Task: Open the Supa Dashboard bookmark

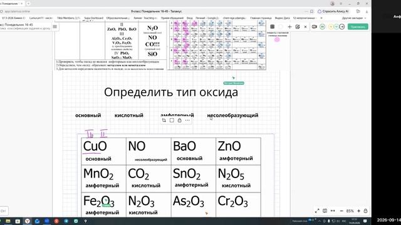Action: tap(93, 18)
